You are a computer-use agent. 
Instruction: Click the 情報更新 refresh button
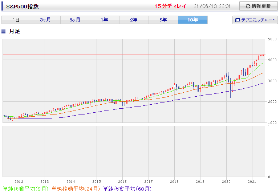pos(259,6)
